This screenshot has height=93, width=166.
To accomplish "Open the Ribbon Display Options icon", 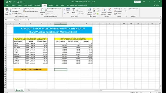I will click(x=144, y=2).
